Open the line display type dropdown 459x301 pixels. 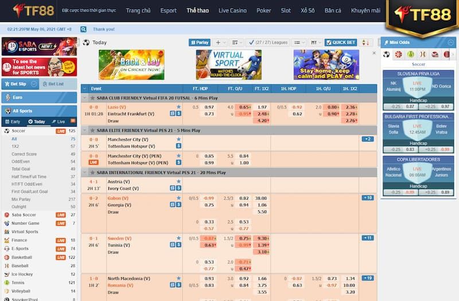point(299,42)
